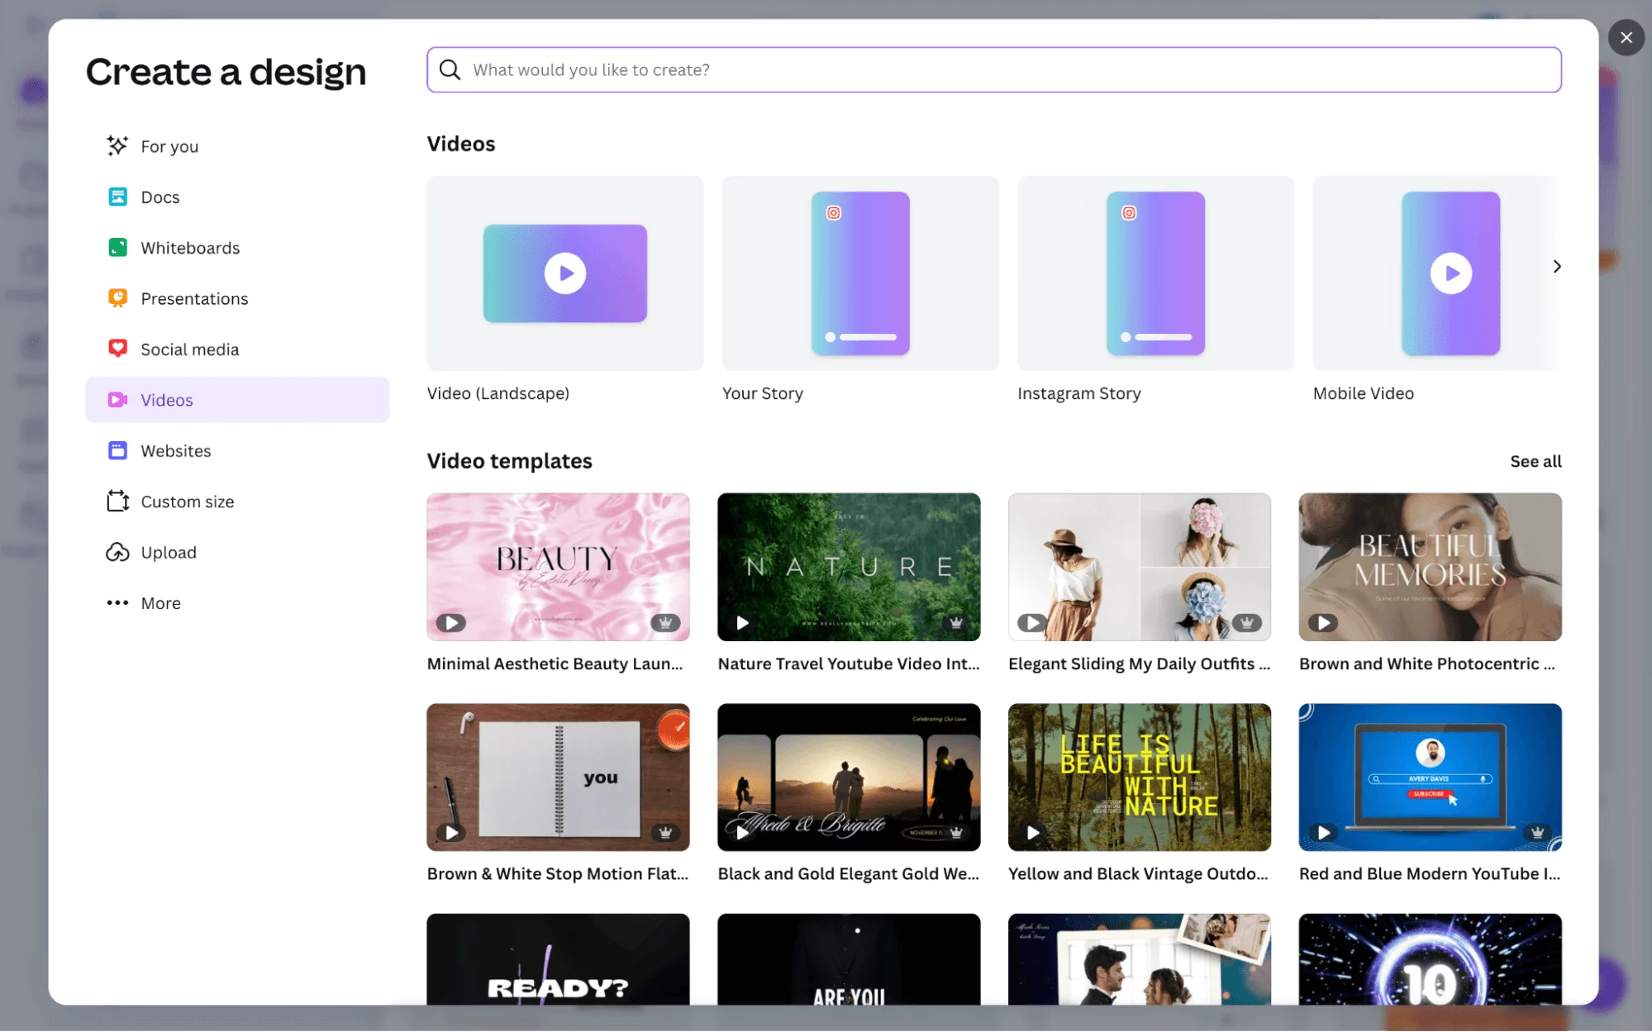Play the Brown & White Stop Motion preview
Viewport: 1652px width, 1032px height.
[451, 832]
